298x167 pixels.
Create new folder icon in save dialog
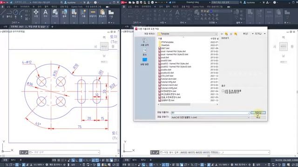tap(236, 34)
